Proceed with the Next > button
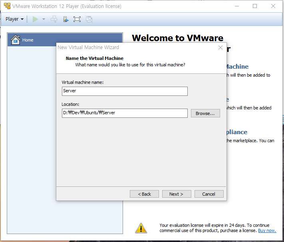 coord(177,194)
